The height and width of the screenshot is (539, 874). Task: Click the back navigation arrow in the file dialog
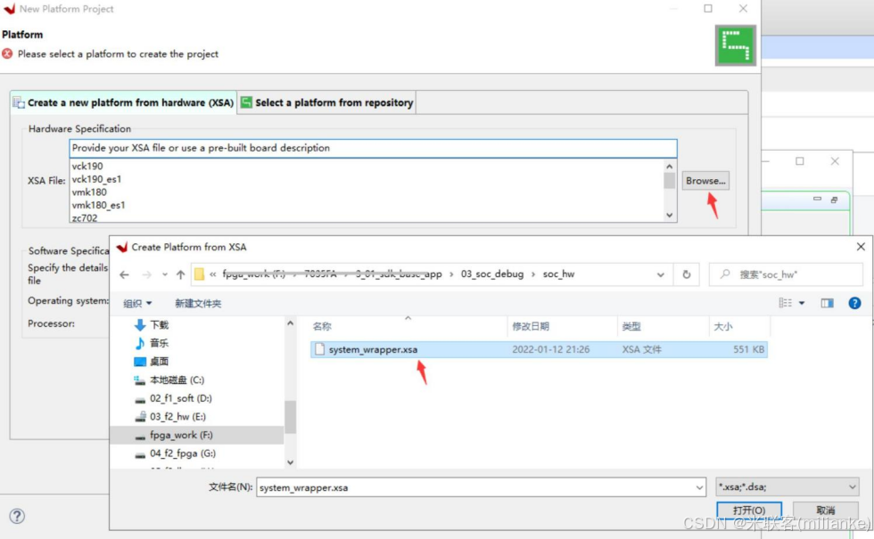pyautogui.click(x=124, y=275)
